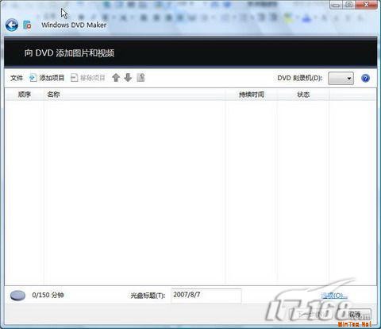This screenshot has height=329, width=381.
Task: Move item down with down arrow
Action: 128,78
